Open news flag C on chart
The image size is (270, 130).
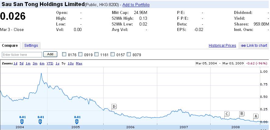click(x=227, y=114)
